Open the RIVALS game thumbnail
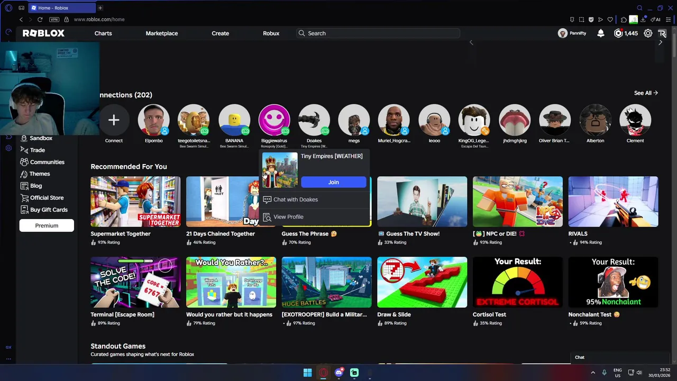The height and width of the screenshot is (381, 677). pos(613,202)
